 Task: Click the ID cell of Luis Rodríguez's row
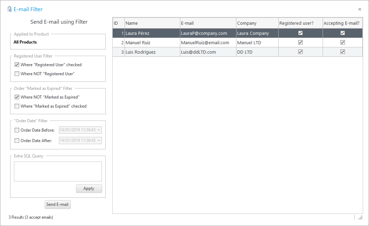click(x=119, y=52)
